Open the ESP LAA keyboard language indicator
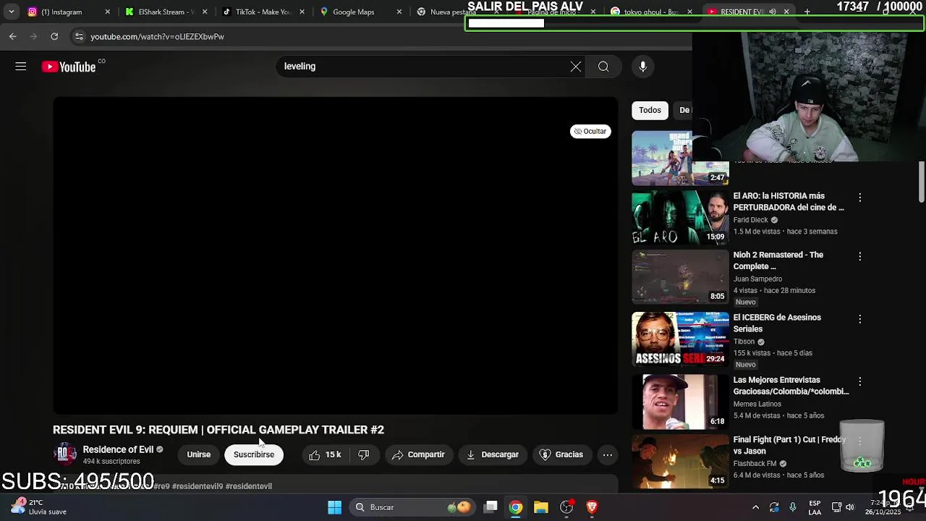This screenshot has width=926, height=521. click(x=815, y=507)
